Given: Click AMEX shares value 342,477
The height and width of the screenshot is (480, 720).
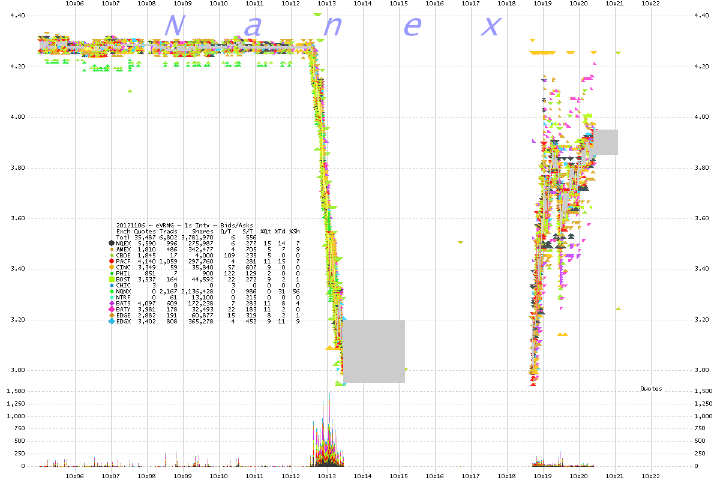Looking at the screenshot, I should click(201, 249).
